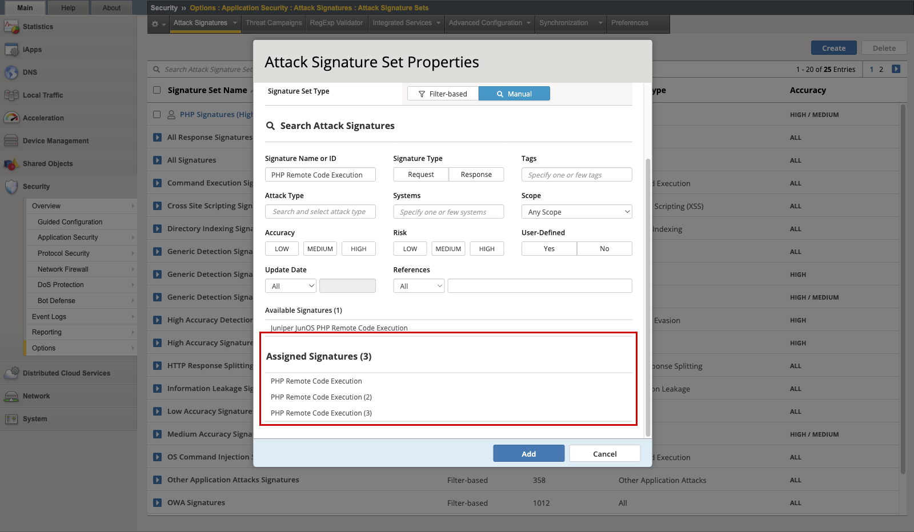Click the System sidebar icon
The width and height of the screenshot is (914, 532).
pyautogui.click(x=11, y=419)
